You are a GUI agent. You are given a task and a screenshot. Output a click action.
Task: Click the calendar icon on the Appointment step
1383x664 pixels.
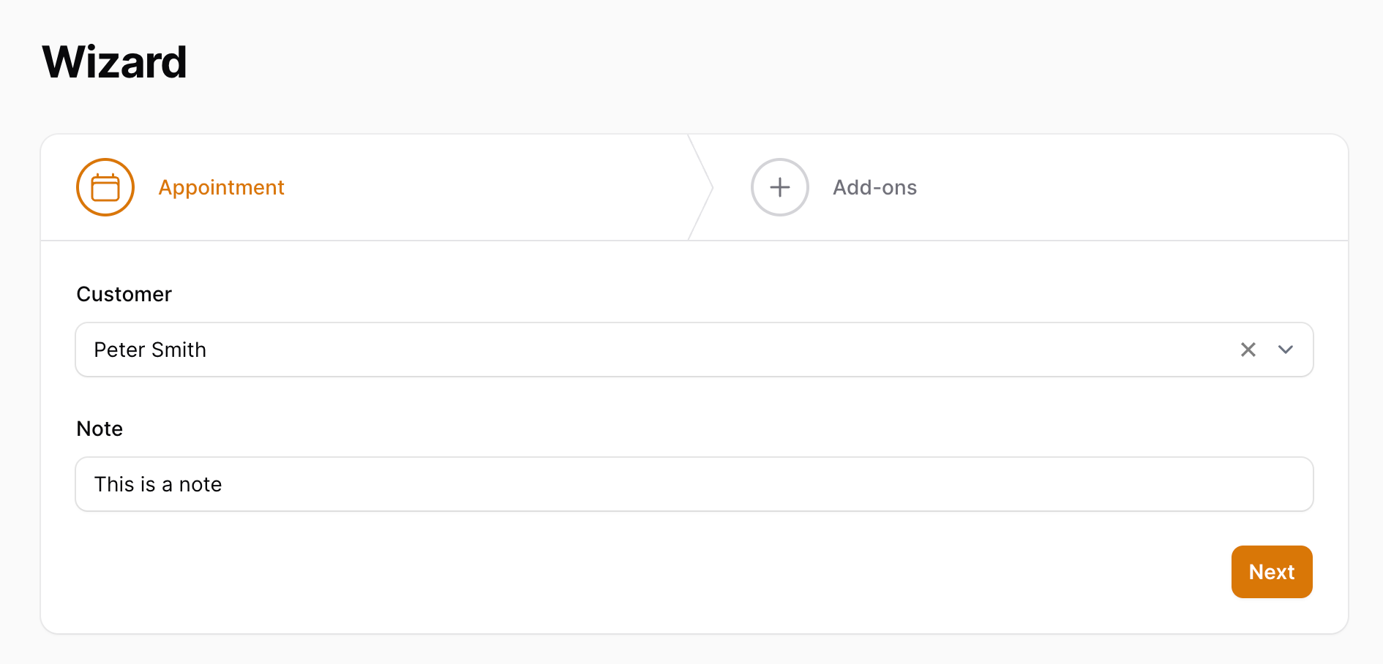[x=105, y=187]
